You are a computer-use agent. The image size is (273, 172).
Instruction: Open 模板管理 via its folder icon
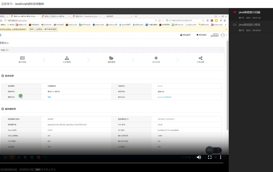(x=111, y=58)
